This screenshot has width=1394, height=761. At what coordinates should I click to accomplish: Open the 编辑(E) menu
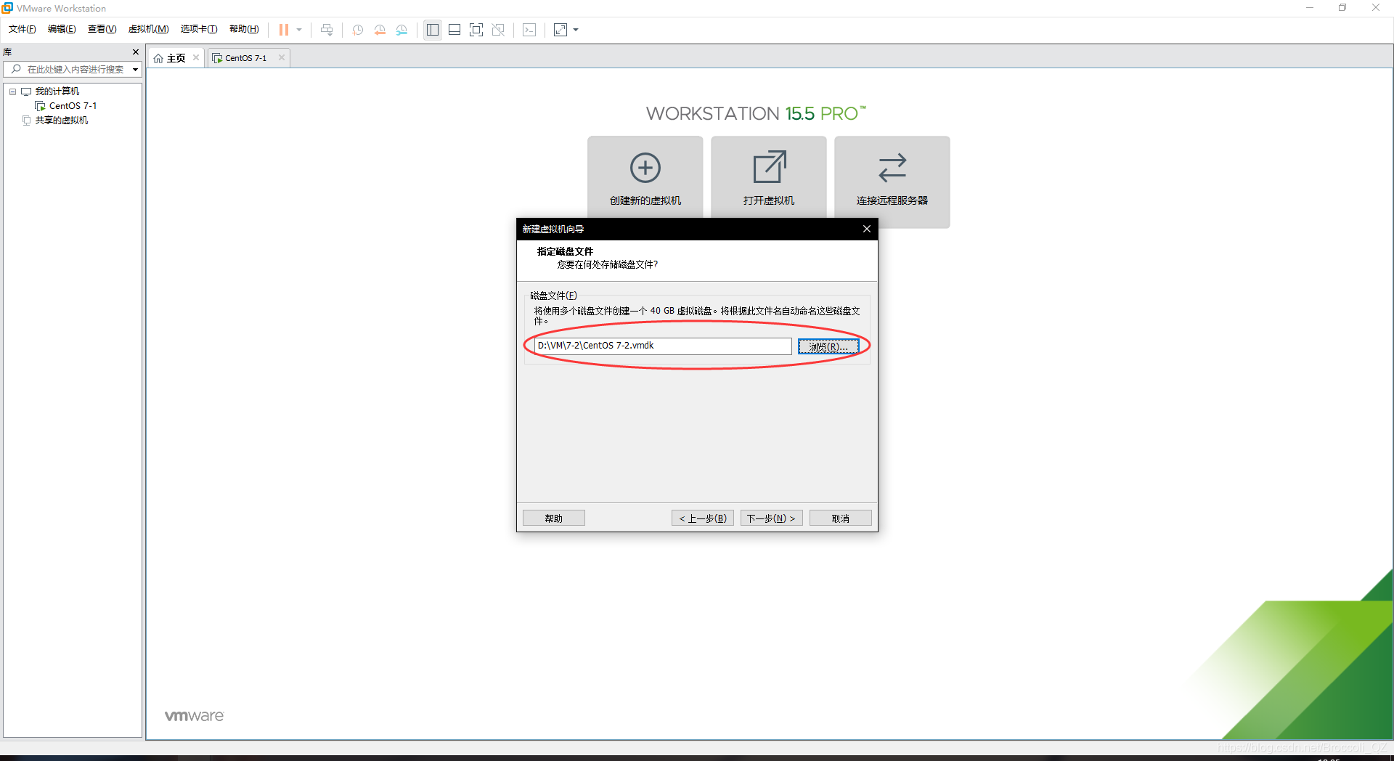coord(62,29)
